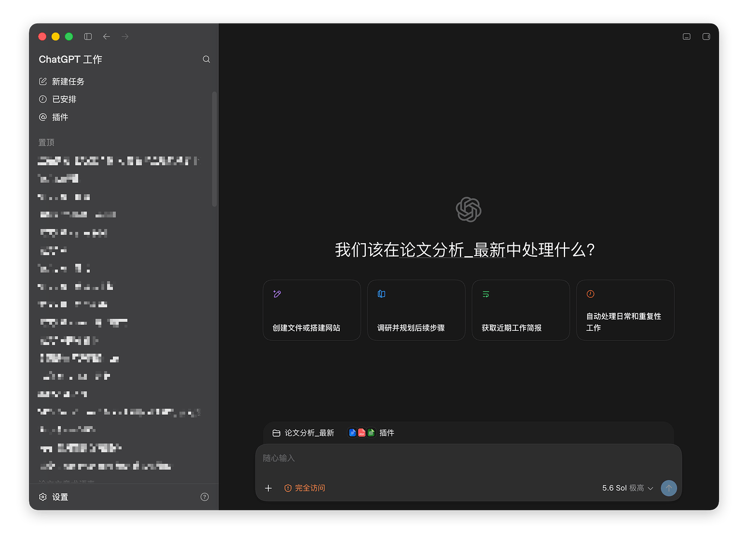
Task: Click the 随心输入 message input field
Action: pyautogui.click(x=468, y=458)
